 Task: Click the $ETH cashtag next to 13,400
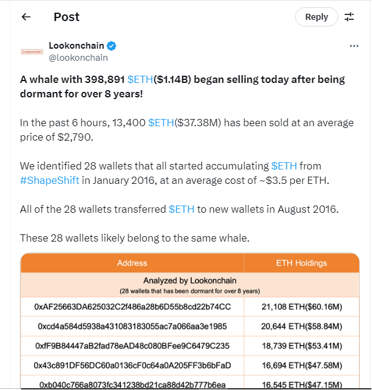[160, 123]
